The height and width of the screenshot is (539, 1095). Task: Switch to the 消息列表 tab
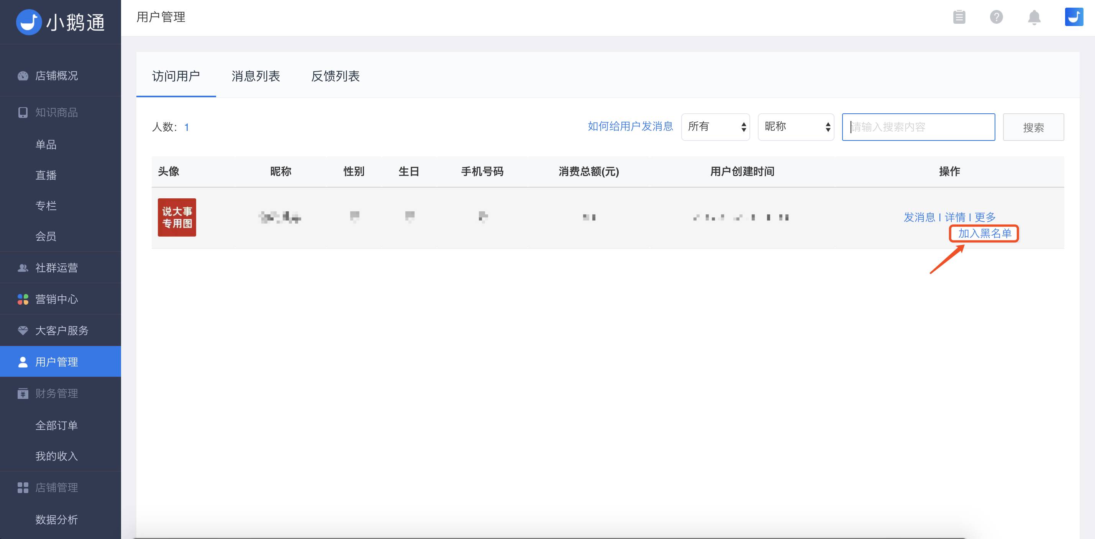point(256,77)
